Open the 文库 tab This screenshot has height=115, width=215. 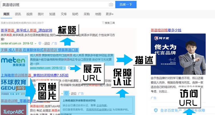coord(64,14)
